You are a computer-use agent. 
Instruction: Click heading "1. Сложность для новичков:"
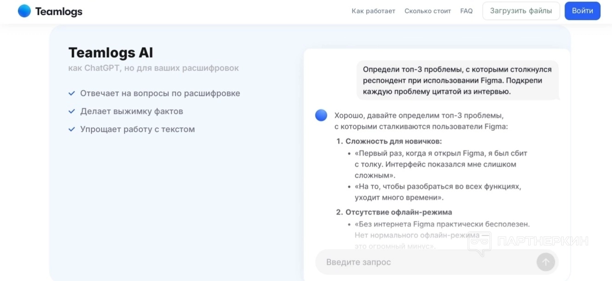coord(389,141)
